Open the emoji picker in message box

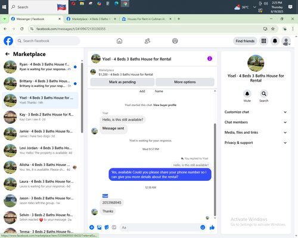coord(203,227)
